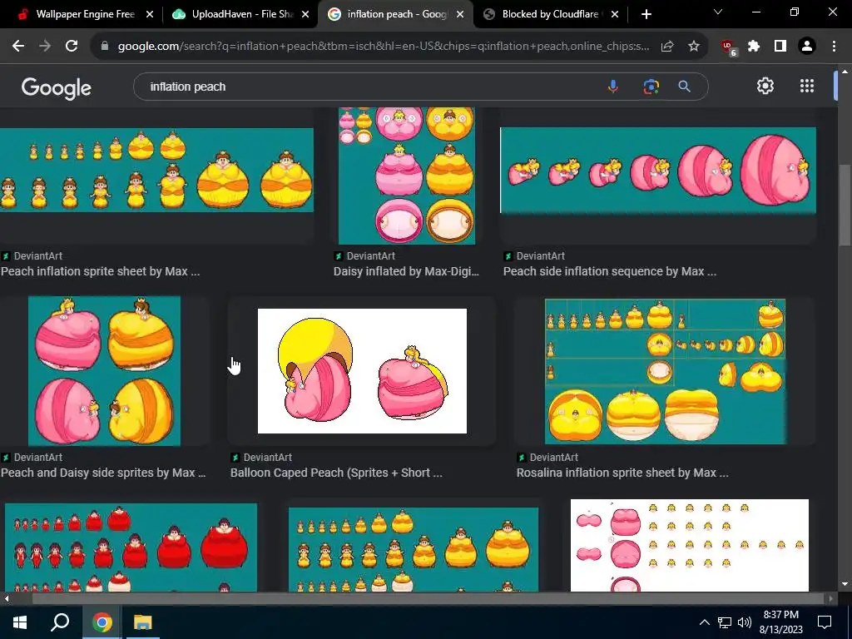Open the Windows Start menu

coord(20,622)
